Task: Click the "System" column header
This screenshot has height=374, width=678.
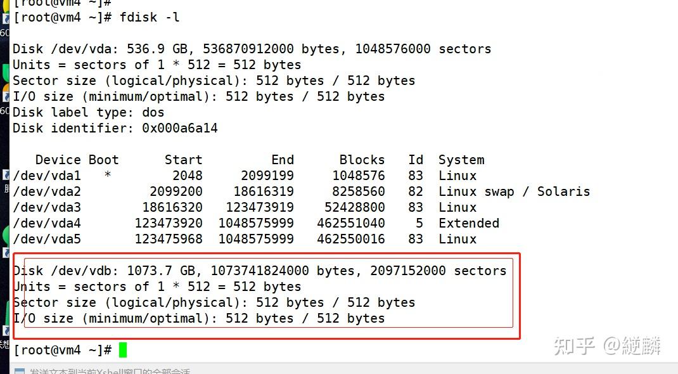Action: click(461, 160)
